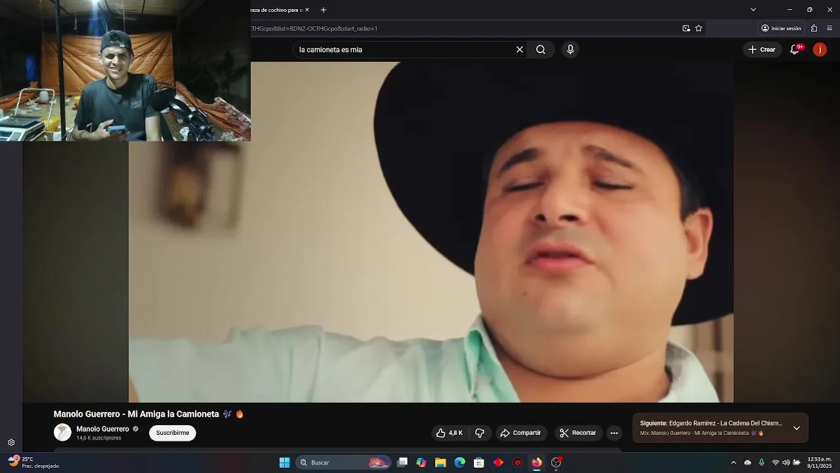Screen dimensions: 840x473
Task: Open the account avatar 'j' menu
Action: [820, 49]
